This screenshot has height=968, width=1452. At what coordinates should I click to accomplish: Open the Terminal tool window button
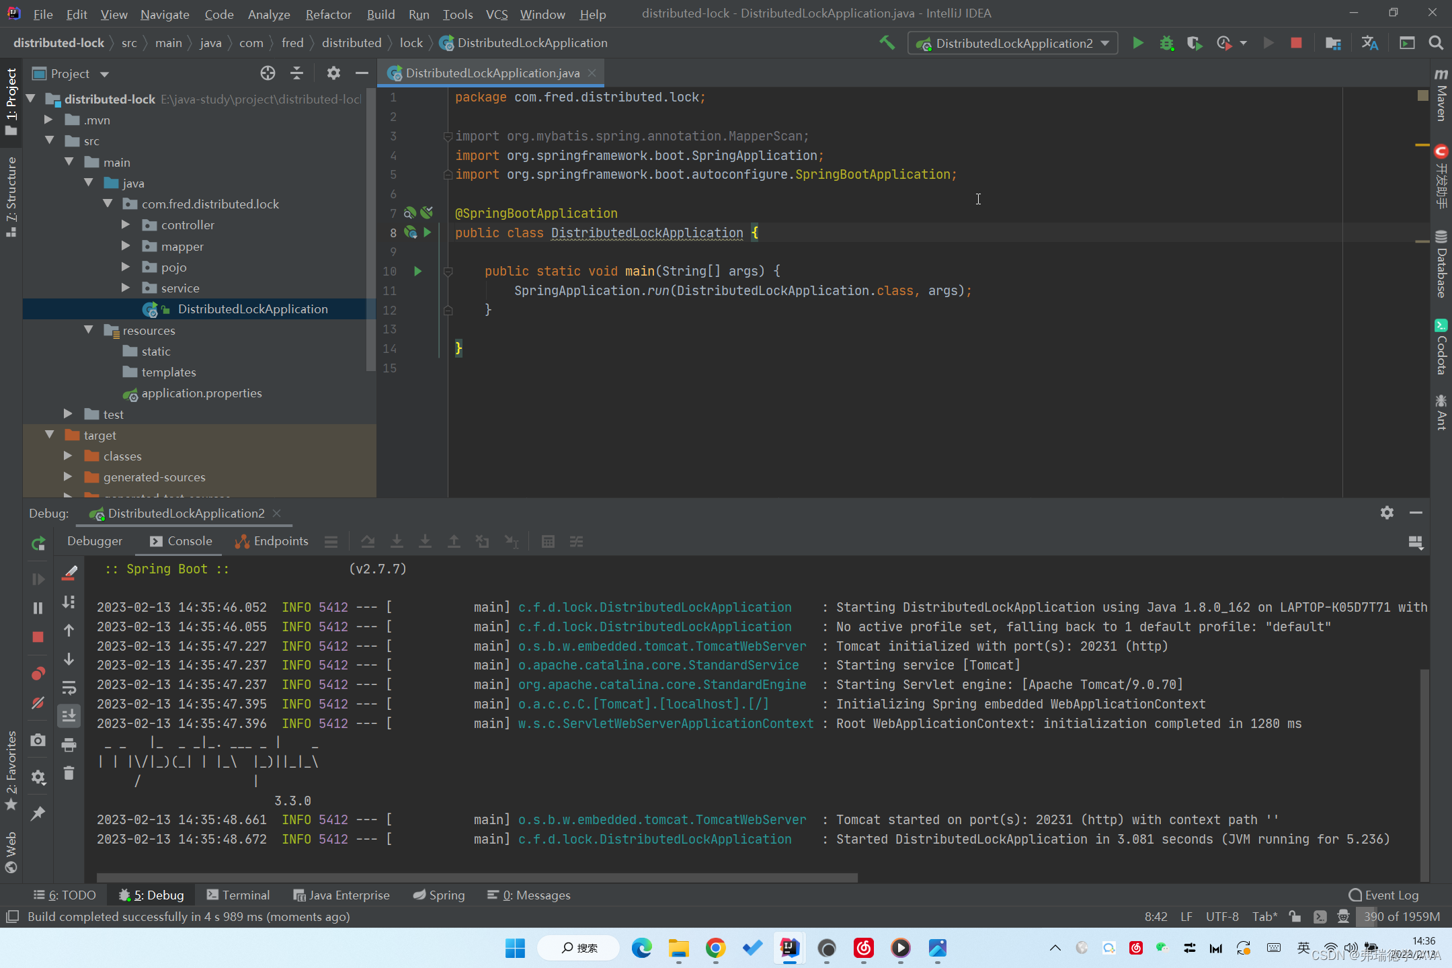(x=238, y=895)
